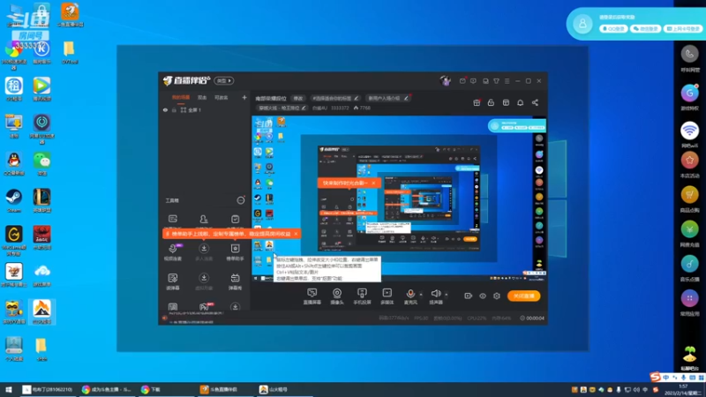Download 多人连麦 multi-user link tool
706x397 pixels.
pos(204,251)
